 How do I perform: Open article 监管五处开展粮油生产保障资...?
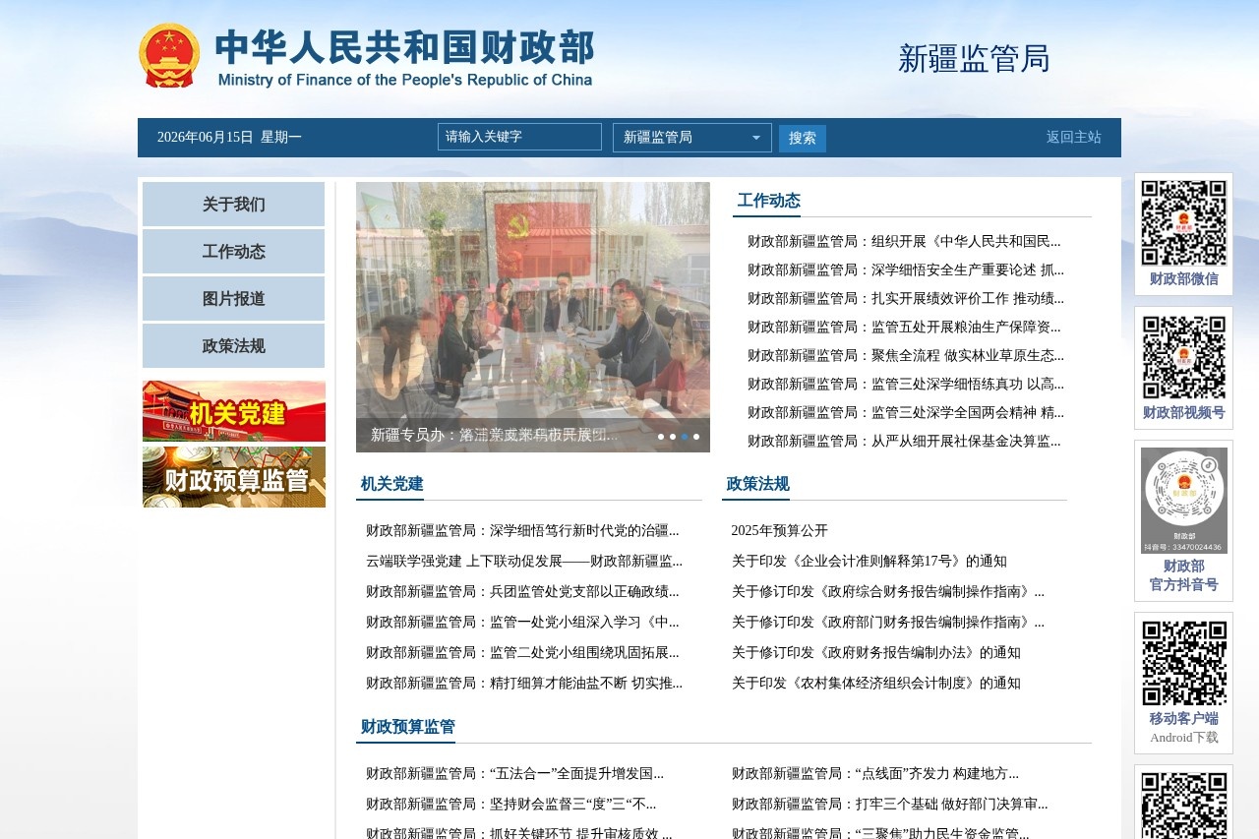904,328
